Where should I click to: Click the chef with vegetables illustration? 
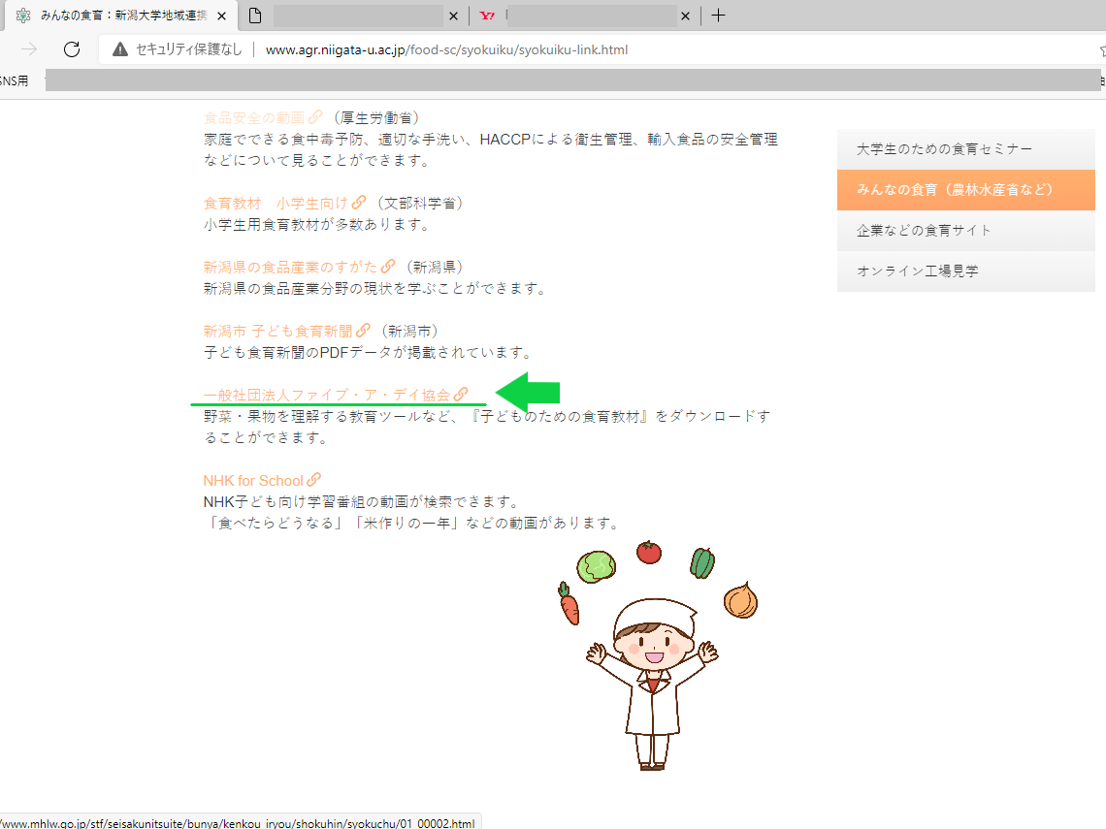[x=657, y=655]
